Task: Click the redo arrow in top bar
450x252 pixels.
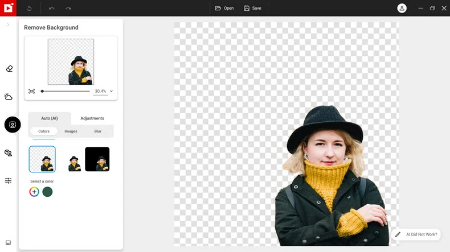Action: pos(68,8)
